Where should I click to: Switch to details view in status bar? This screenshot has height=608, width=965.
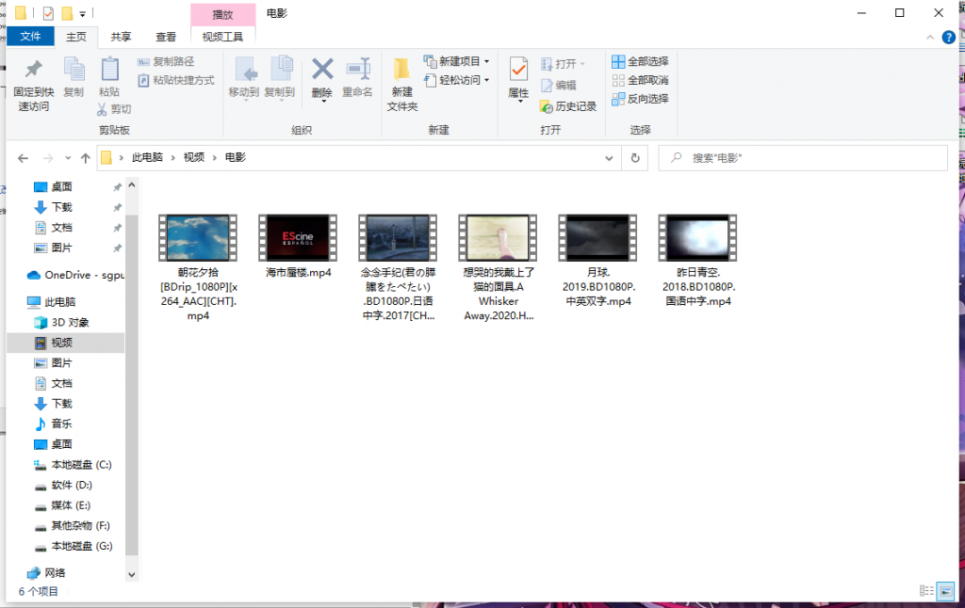[926, 591]
